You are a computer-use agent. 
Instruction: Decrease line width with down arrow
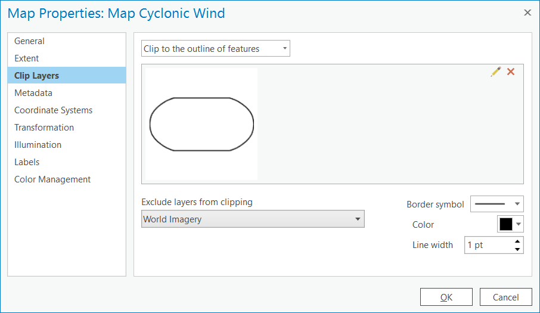click(517, 249)
